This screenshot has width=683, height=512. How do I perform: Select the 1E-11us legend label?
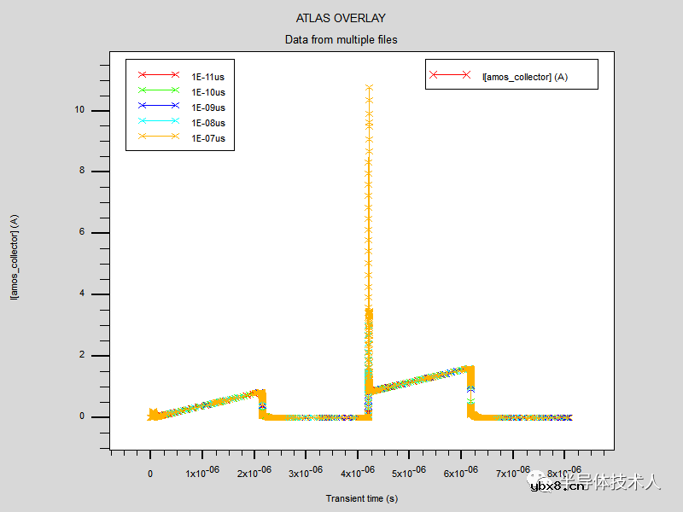click(x=208, y=76)
